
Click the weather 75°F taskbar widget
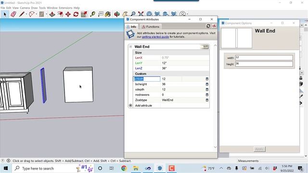coord(208,168)
